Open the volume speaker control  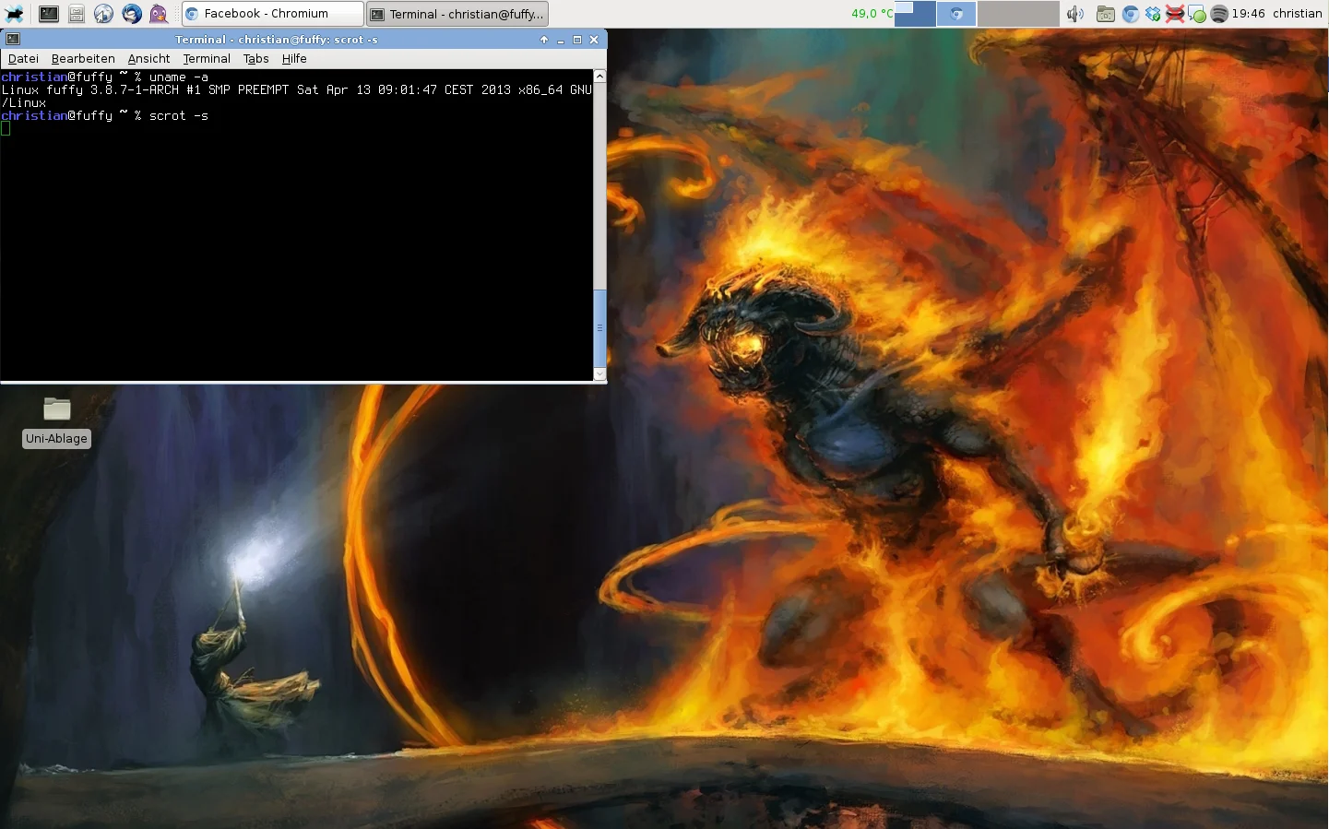tap(1075, 14)
